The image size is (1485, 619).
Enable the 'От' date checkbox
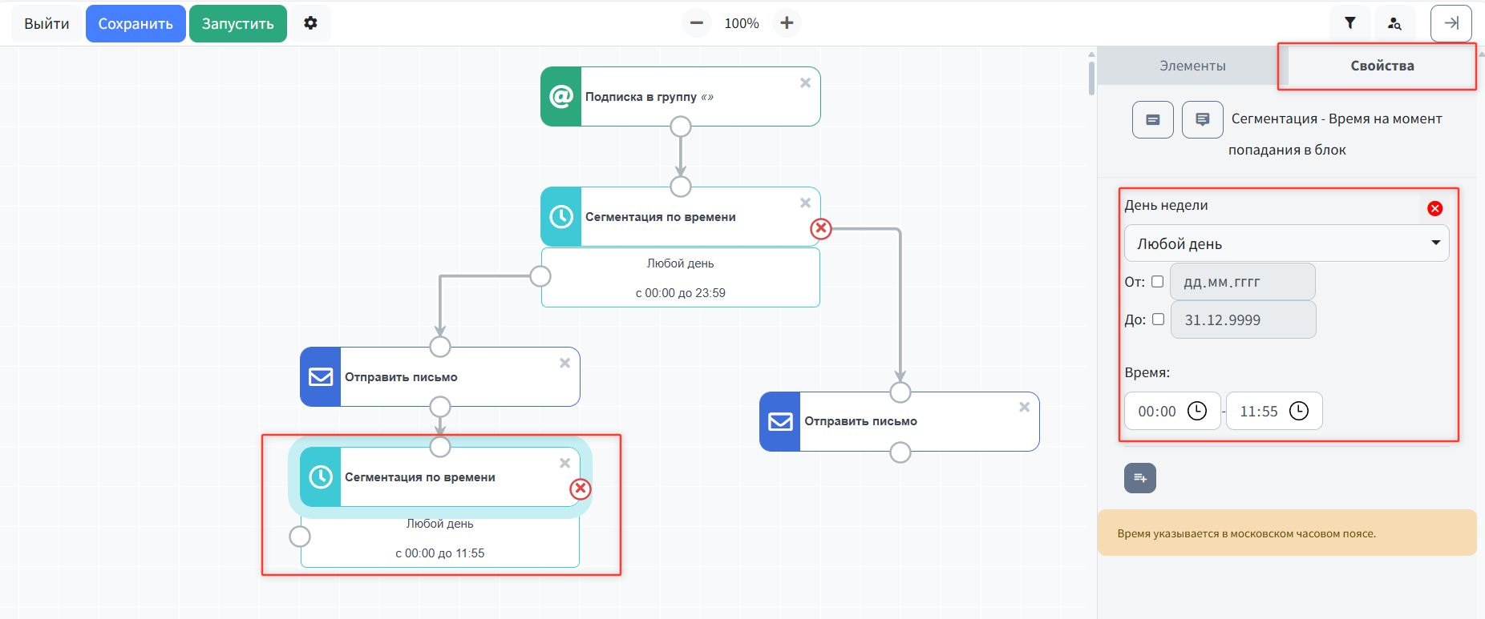point(1157,282)
